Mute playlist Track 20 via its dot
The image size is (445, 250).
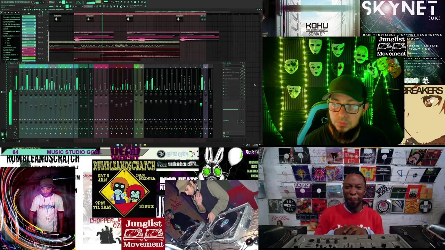(47, 35)
